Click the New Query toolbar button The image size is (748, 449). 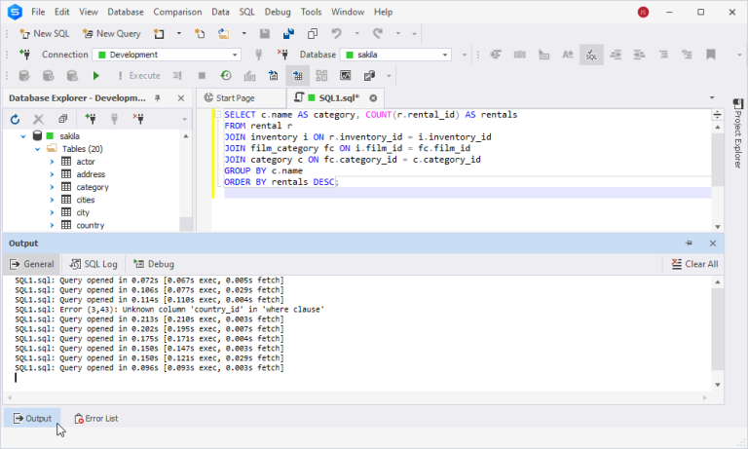[112, 33]
